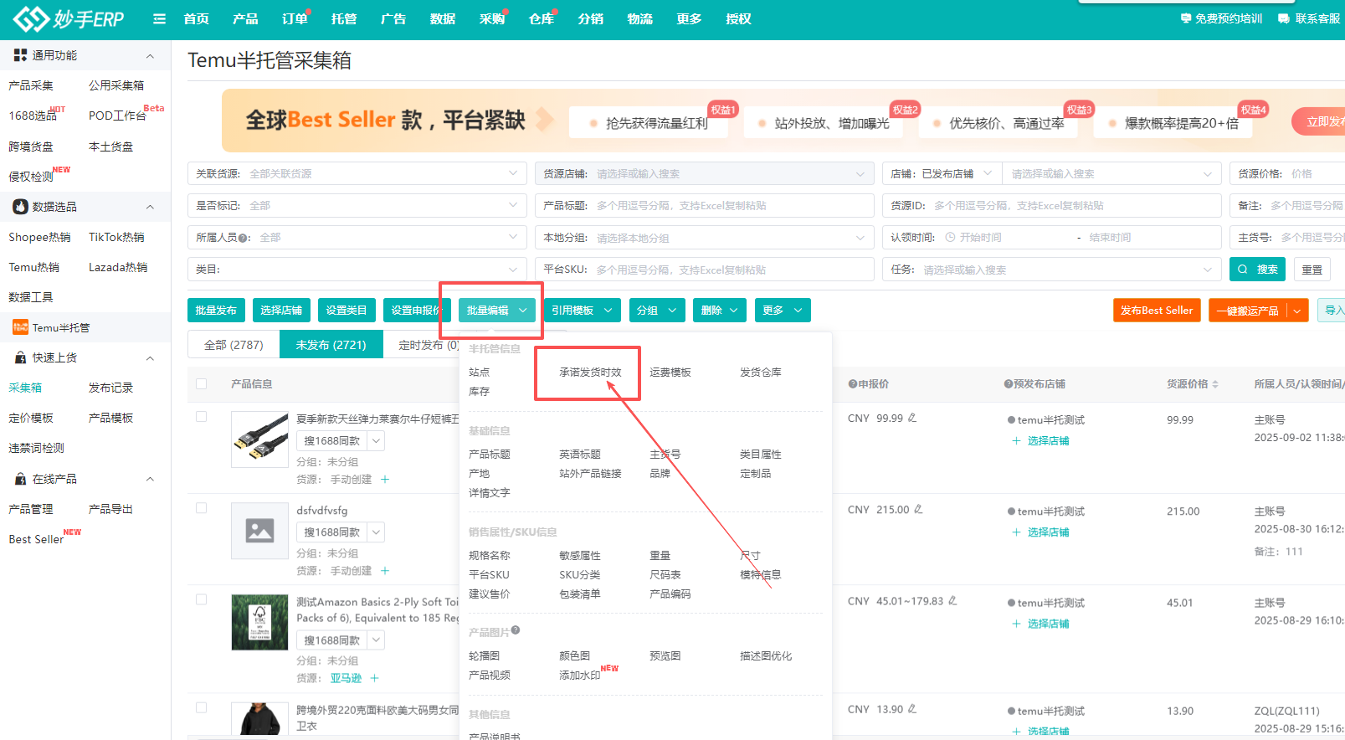This screenshot has height=740, width=1345.
Task: Select 发货仓库 in the batch edit menu
Action: click(761, 373)
